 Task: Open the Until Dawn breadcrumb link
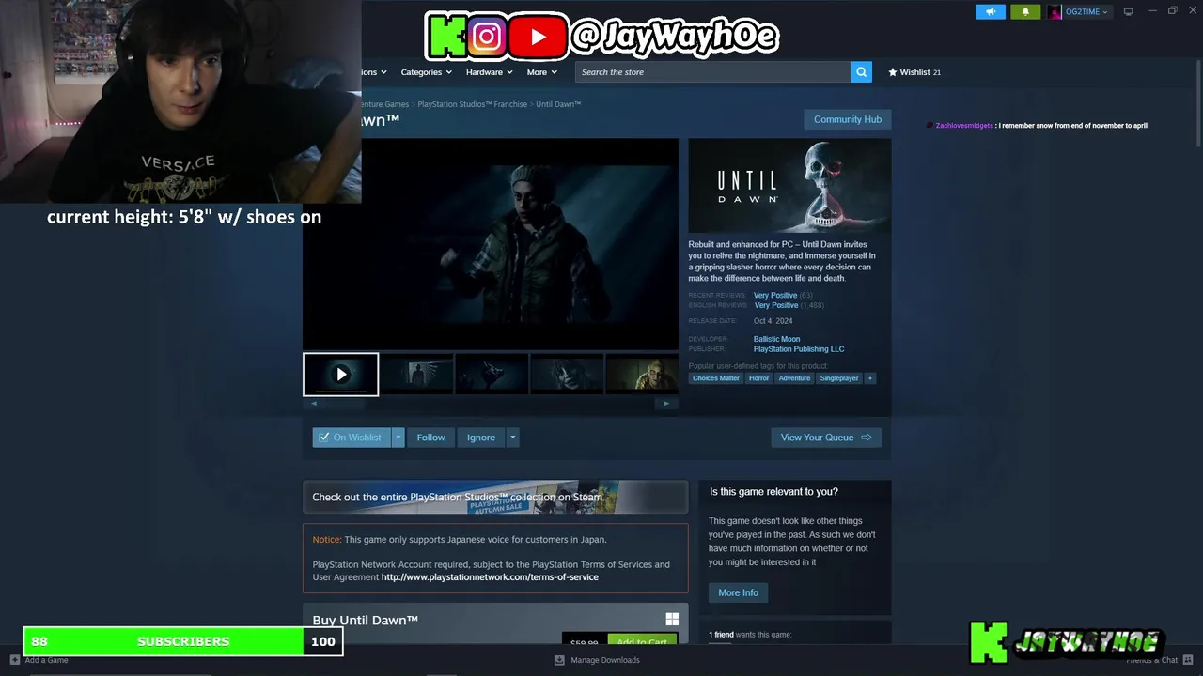point(558,104)
